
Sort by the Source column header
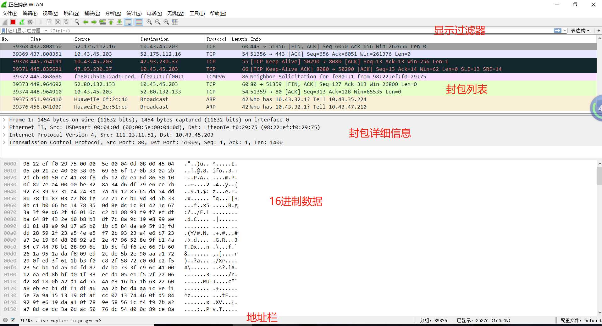click(106, 39)
